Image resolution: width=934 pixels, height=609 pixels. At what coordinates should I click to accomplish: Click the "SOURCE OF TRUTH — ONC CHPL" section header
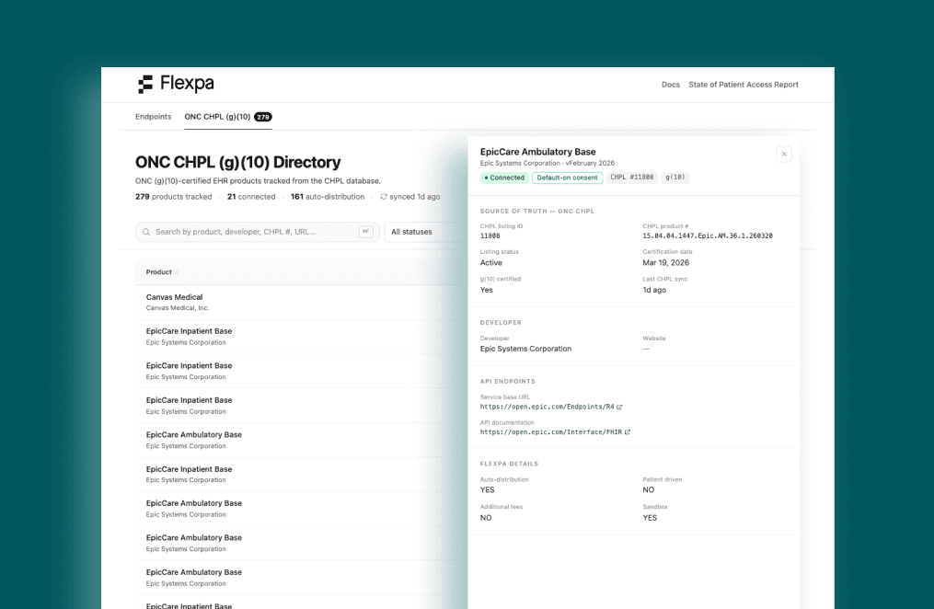tap(536, 212)
